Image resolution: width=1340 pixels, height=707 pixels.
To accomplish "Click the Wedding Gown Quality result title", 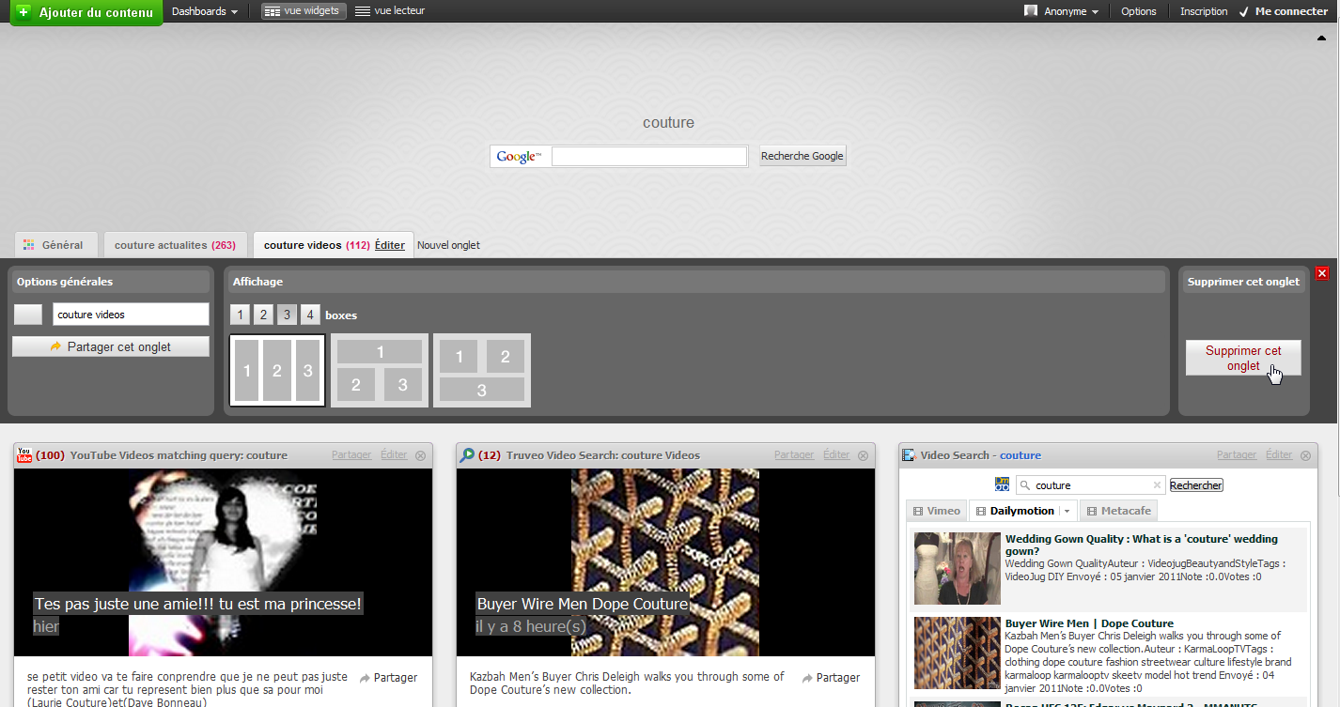I will pos(1142,546).
